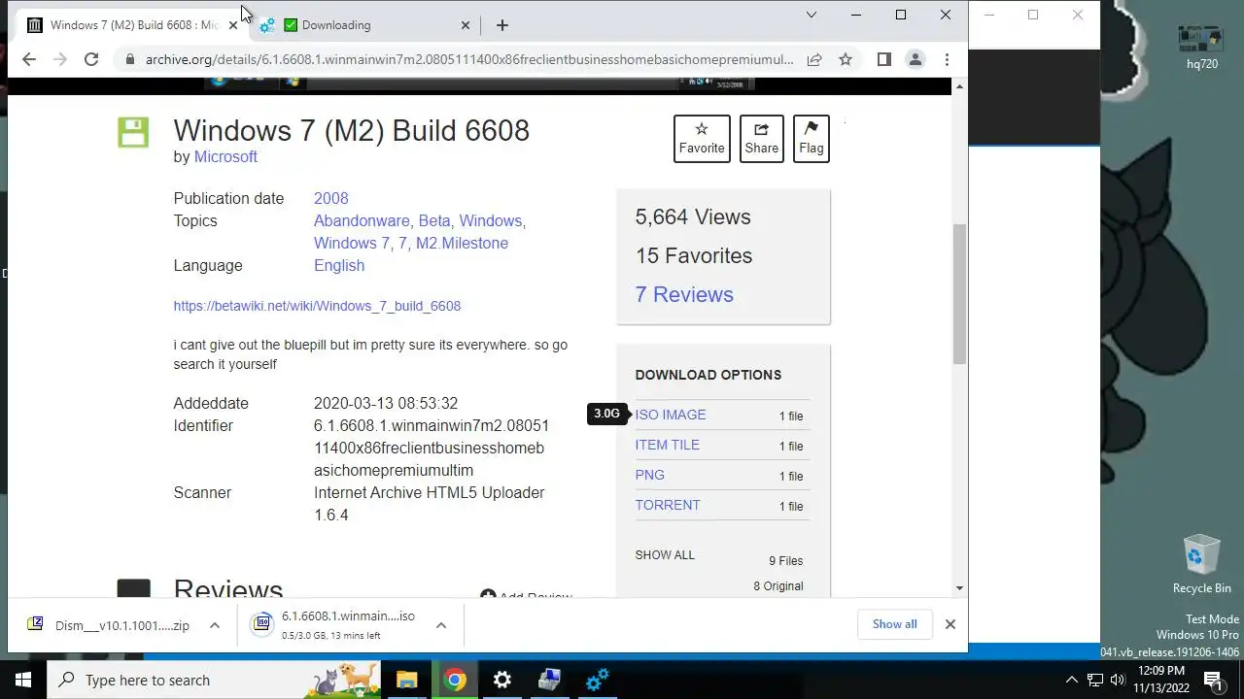Open the Chrome profile menu
This screenshot has width=1244, height=699.
click(x=915, y=59)
